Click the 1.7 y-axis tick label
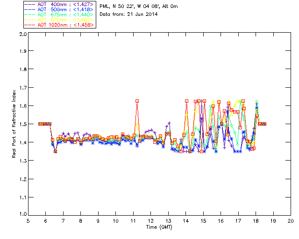Image resolution: width=299 pixels, height=239 pixels. tap(23, 87)
